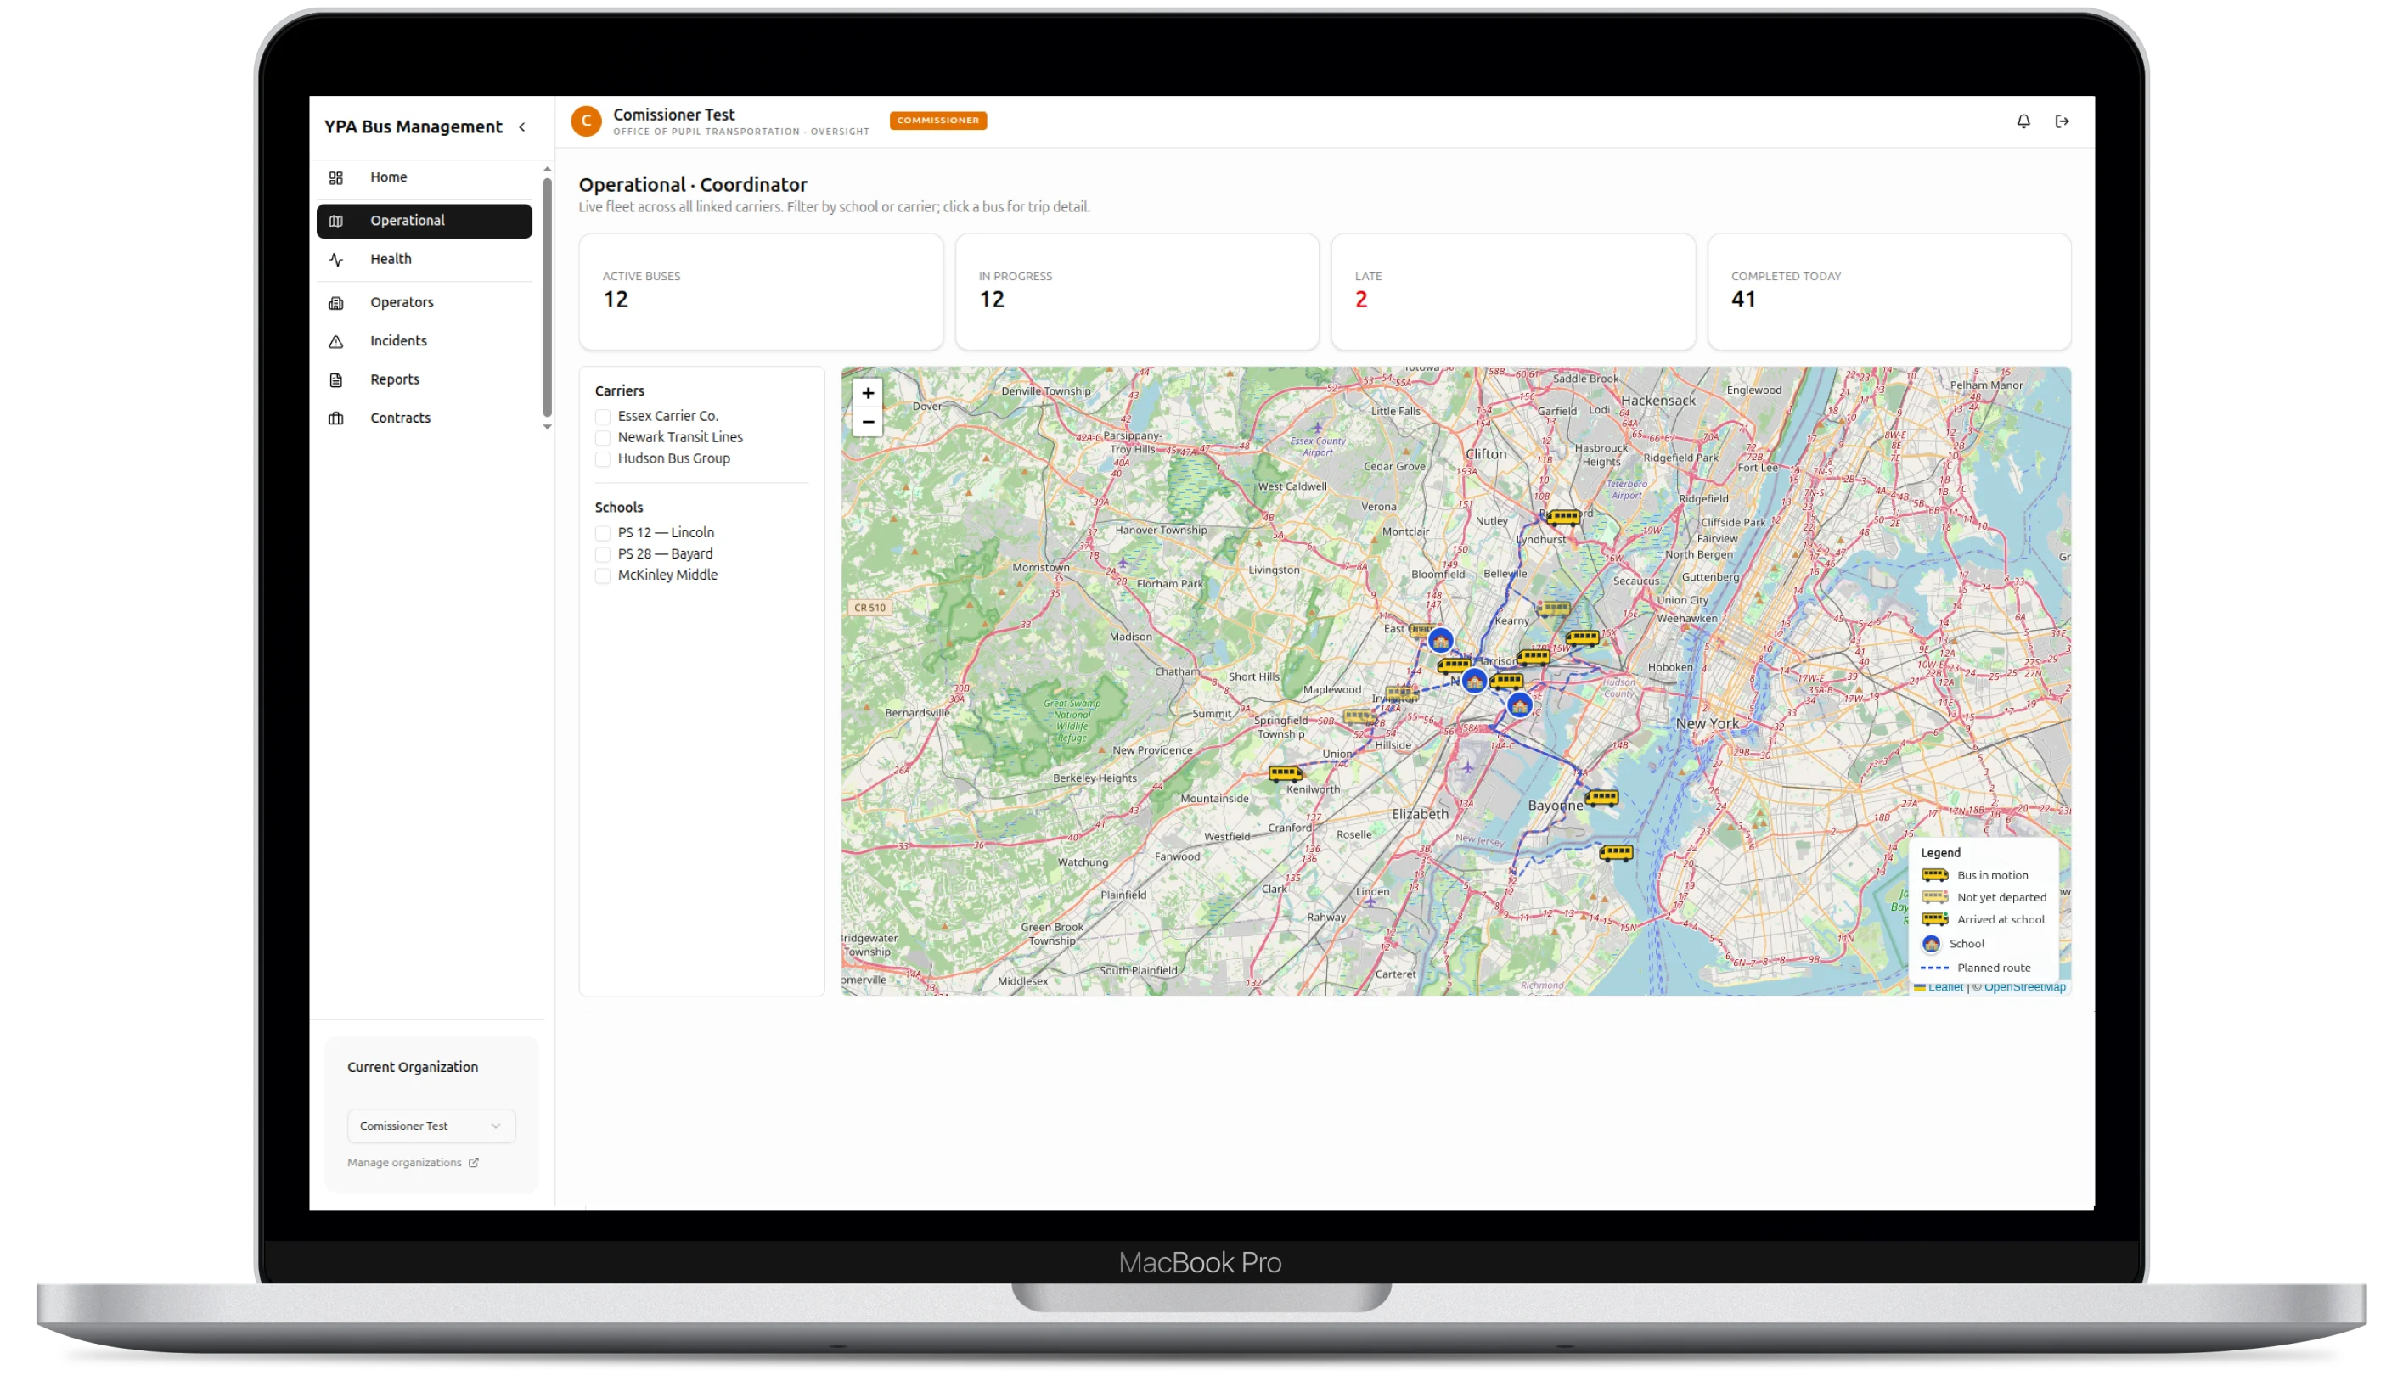Zoom in on the map
The height and width of the screenshot is (1381, 2403).
(x=867, y=393)
